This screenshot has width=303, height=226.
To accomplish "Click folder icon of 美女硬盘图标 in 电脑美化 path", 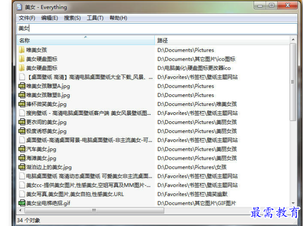I will (22, 68).
